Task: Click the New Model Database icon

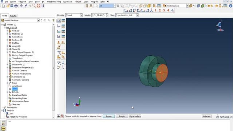Action: (x=3, y=6)
